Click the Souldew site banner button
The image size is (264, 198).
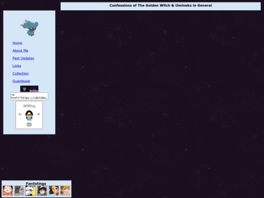click(x=29, y=88)
